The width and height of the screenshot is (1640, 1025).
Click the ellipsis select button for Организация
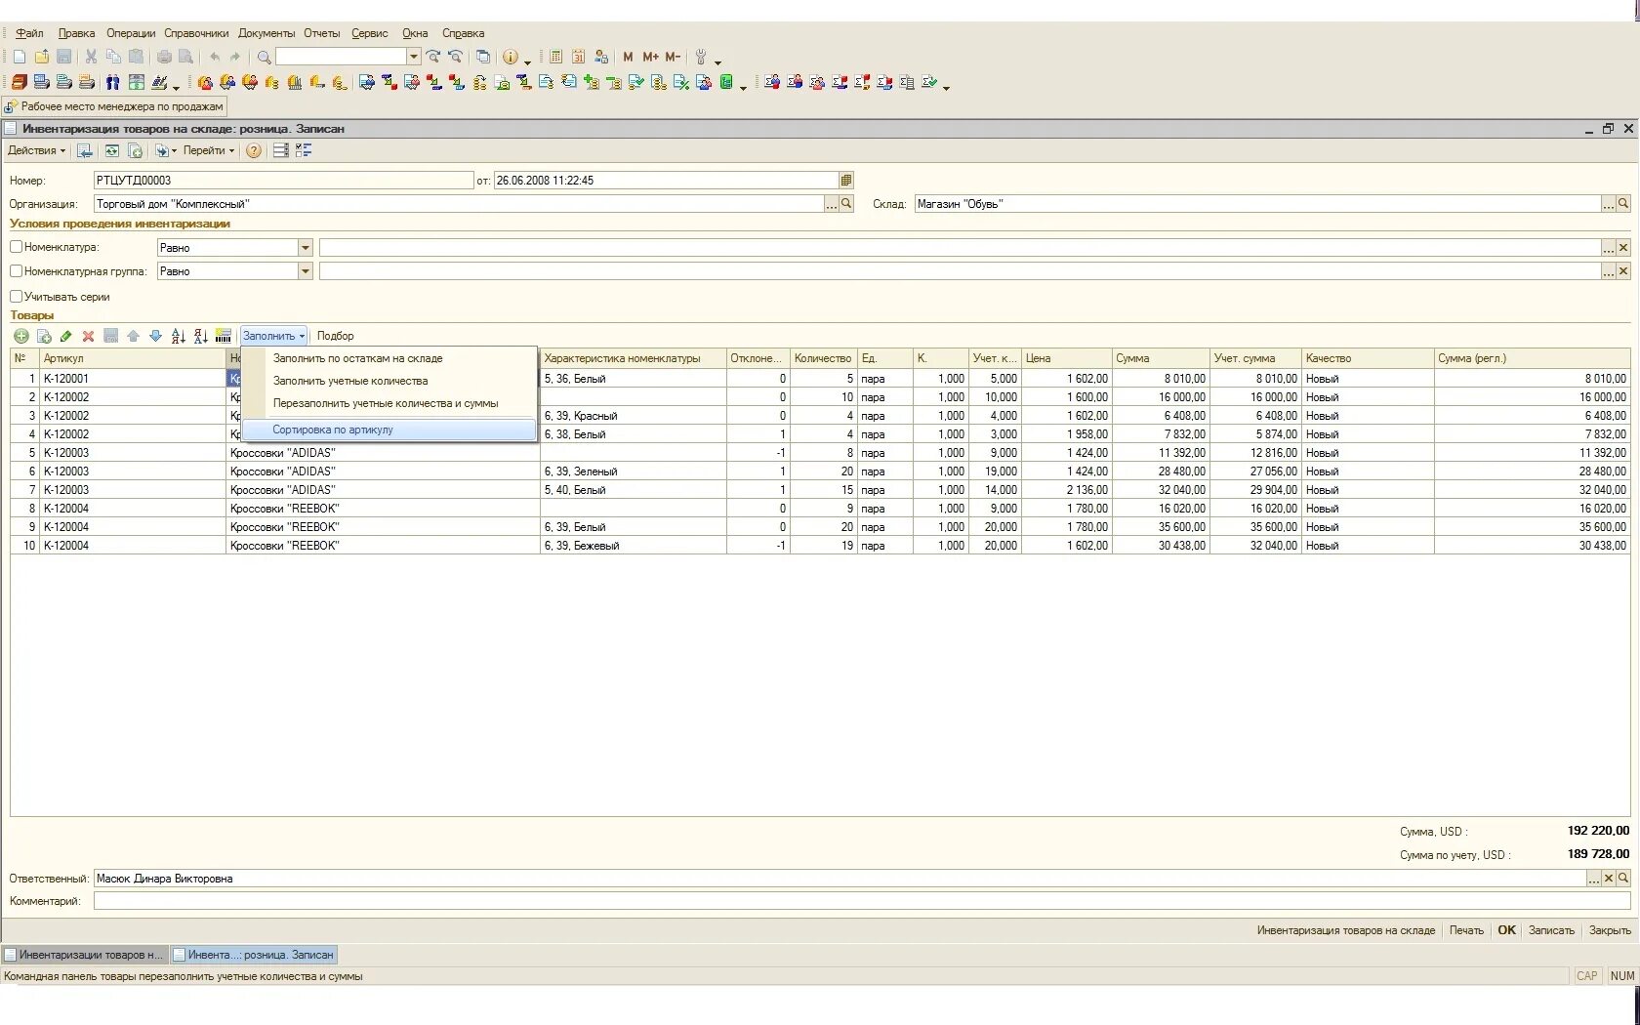832,204
